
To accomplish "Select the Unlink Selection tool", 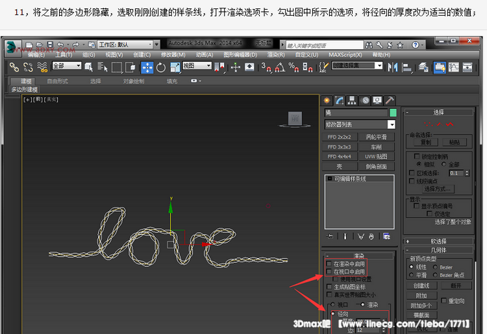I will tap(28, 67).
